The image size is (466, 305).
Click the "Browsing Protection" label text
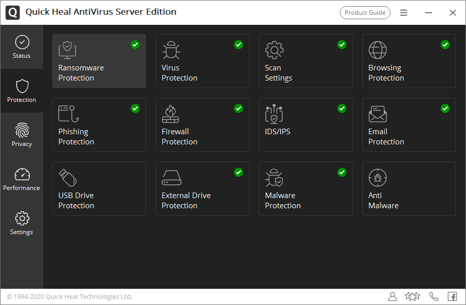pyautogui.click(x=386, y=73)
